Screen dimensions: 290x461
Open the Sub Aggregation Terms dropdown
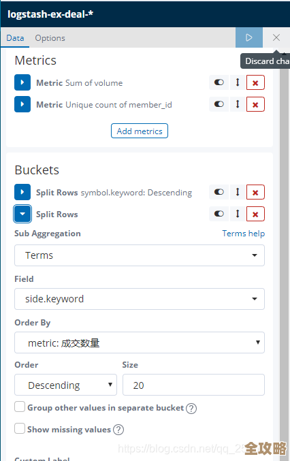pyautogui.click(x=140, y=255)
